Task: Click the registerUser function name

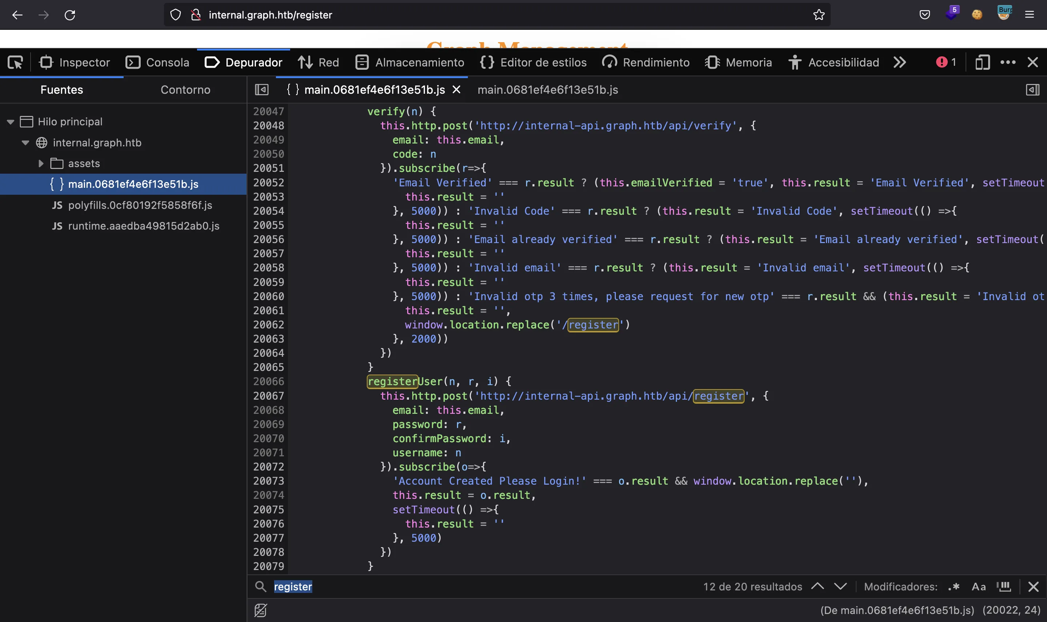Action: (405, 382)
